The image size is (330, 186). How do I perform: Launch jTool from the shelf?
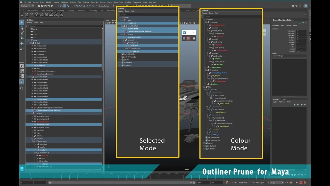(27, 13)
